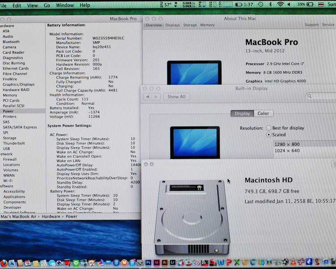
Task: Go back in Built-in Display preferences
Action: (148, 97)
